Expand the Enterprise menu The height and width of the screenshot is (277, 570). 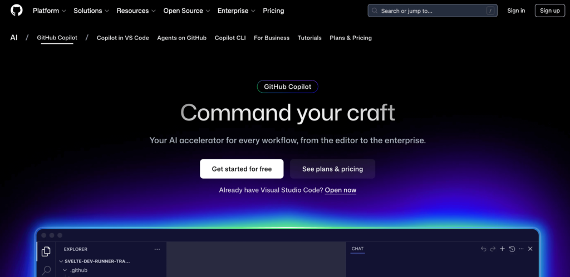(x=236, y=11)
